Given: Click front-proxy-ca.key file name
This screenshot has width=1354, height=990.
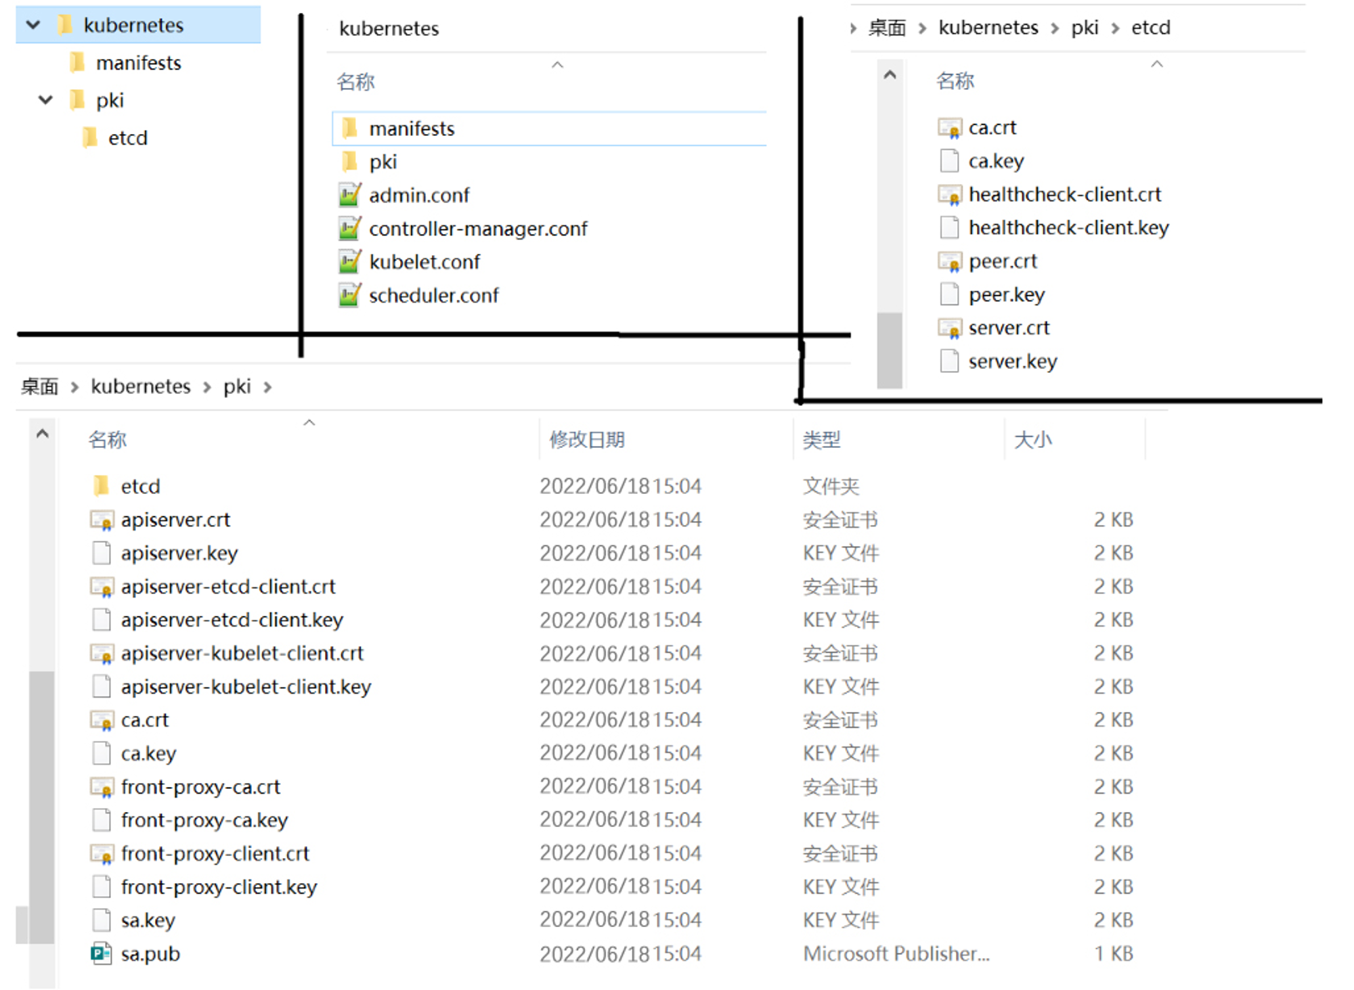Looking at the screenshot, I should (x=204, y=820).
